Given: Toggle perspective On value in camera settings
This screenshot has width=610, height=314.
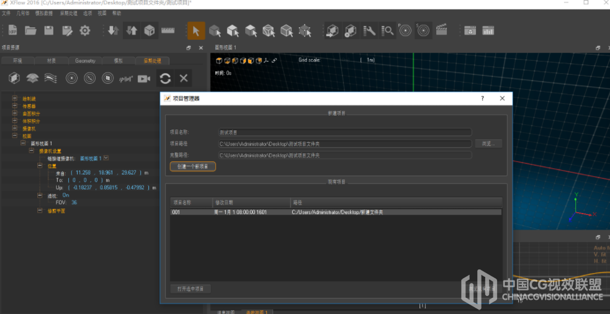Looking at the screenshot, I should click(x=66, y=195).
